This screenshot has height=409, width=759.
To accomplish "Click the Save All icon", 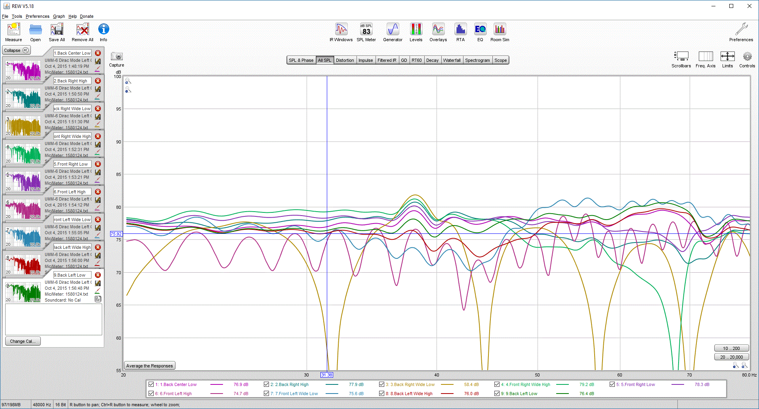I will (57, 32).
